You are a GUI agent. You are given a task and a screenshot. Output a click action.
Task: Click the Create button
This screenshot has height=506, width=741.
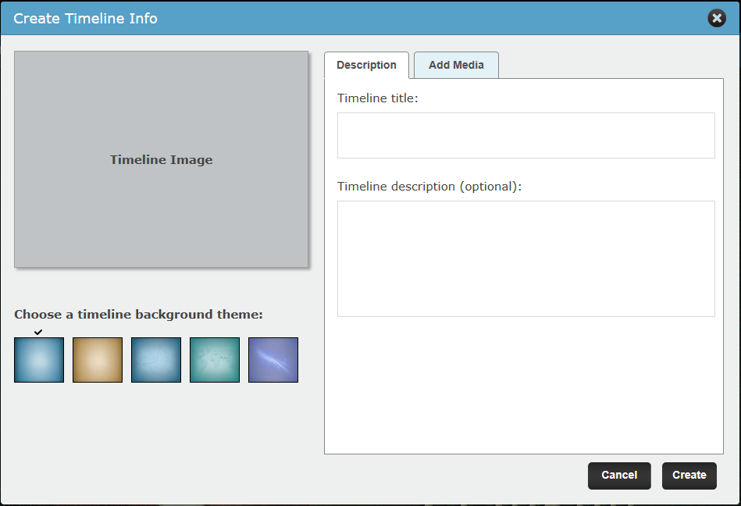pos(689,476)
